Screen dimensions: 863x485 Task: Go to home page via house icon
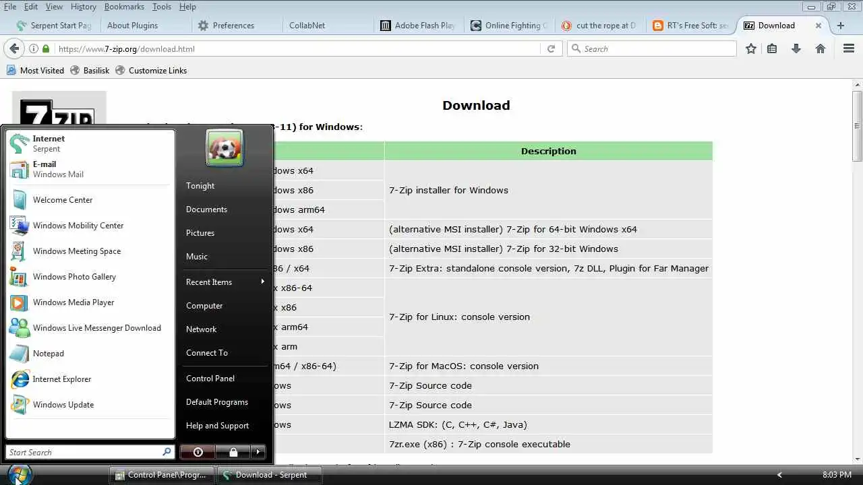coord(821,48)
